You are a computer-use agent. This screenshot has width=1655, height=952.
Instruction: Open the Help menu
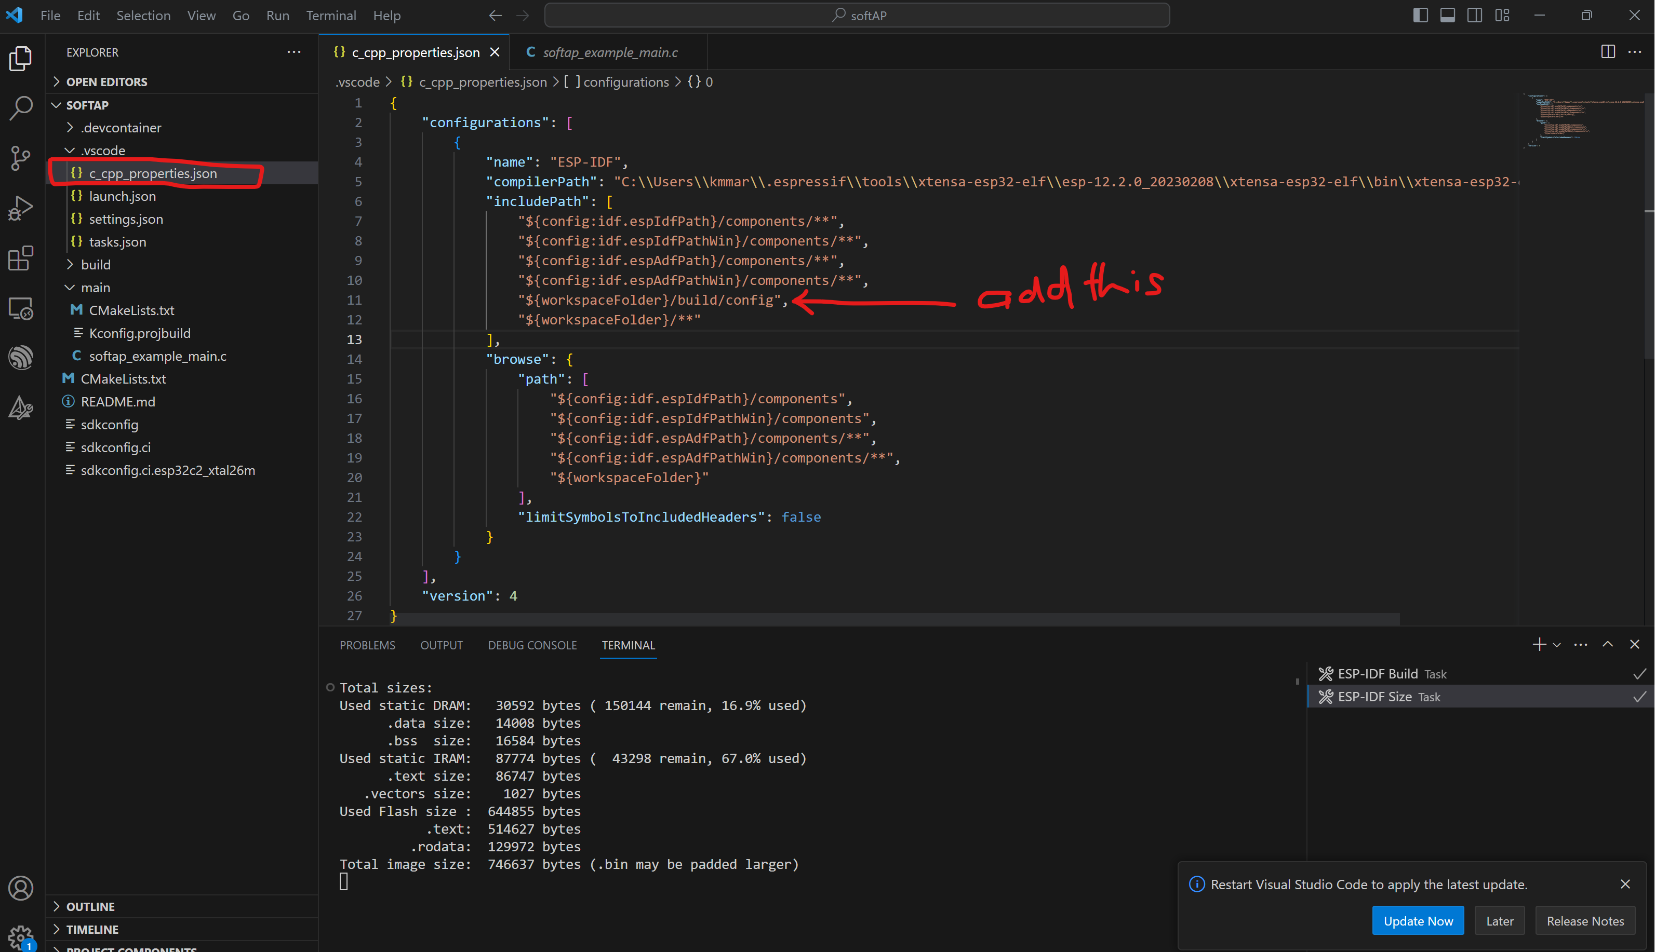coord(386,15)
